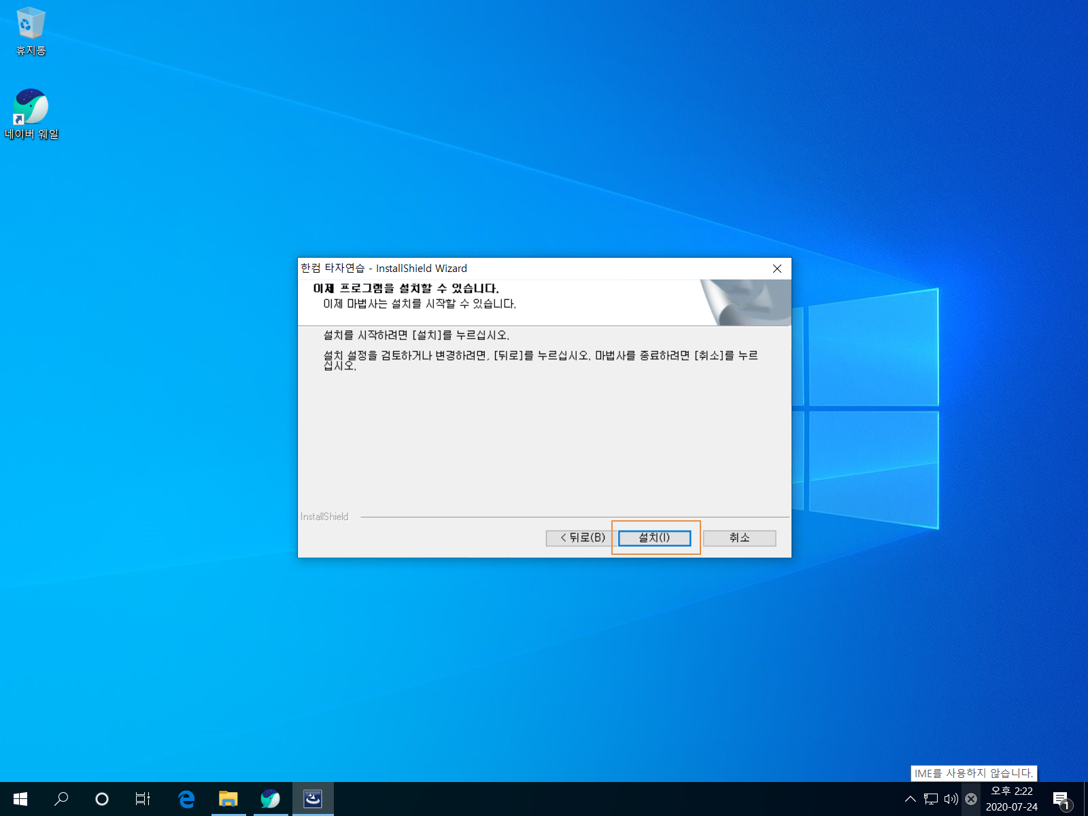Viewport: 1088px width, 816px height.
Task: Close the InstallShield Wizard window
Action: 777,269
